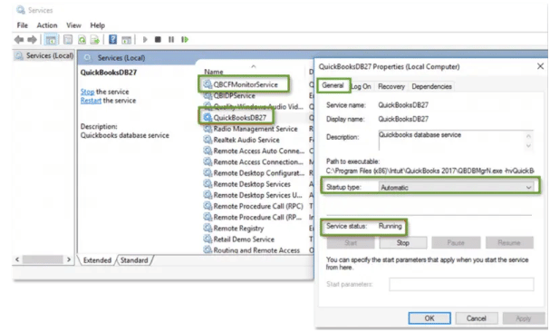Open the Help menu

98,25
